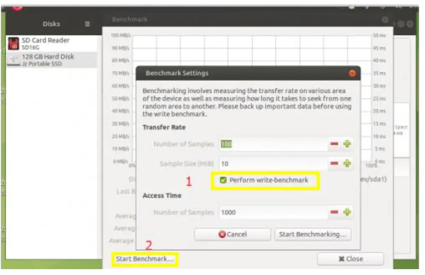
Task: Click the Disks title in header
Action: click(x=51, y=24)
